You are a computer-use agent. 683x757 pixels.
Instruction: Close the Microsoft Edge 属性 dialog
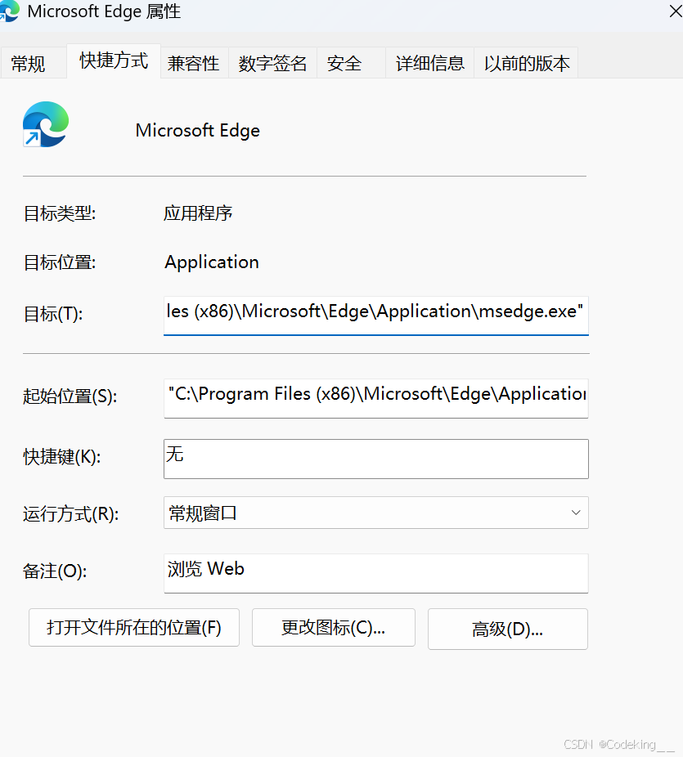676,11
